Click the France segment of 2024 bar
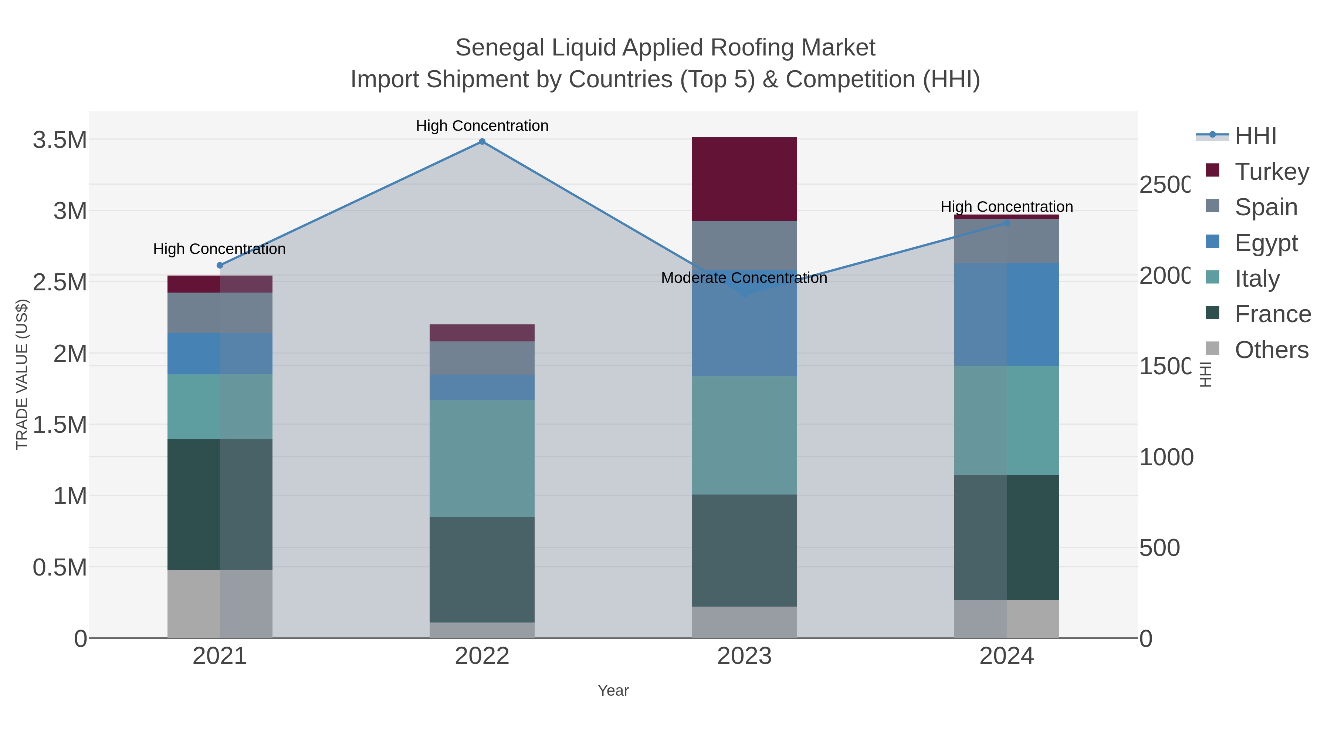The width and height of the screenshot is (1331, 749). coord(1006,537)
